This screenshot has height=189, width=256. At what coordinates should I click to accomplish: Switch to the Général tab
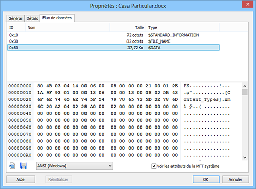(15, 18)
